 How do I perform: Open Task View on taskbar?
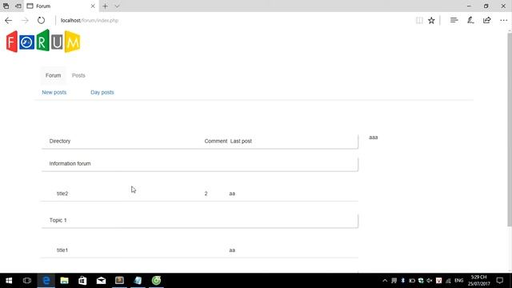tap(27, 281)
